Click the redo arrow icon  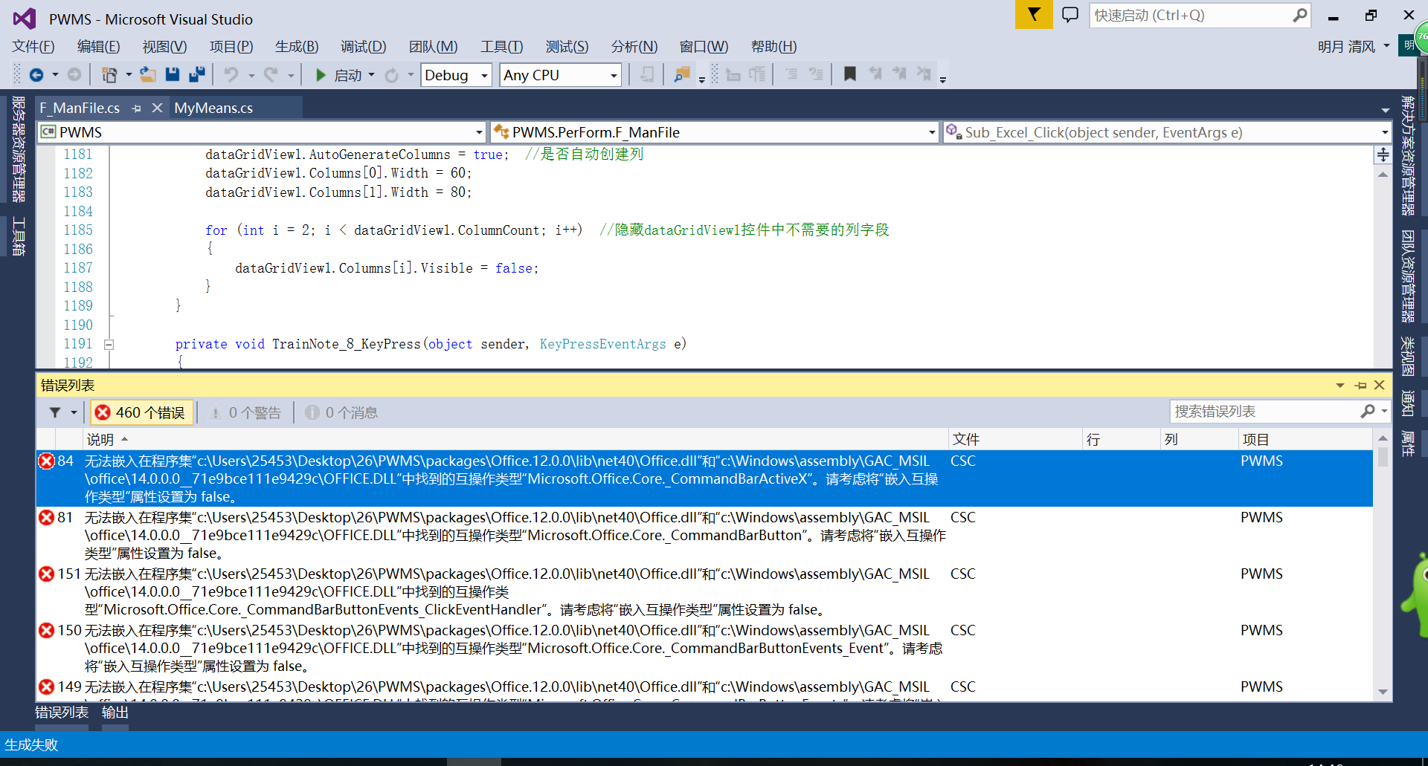tap(271, 75)
